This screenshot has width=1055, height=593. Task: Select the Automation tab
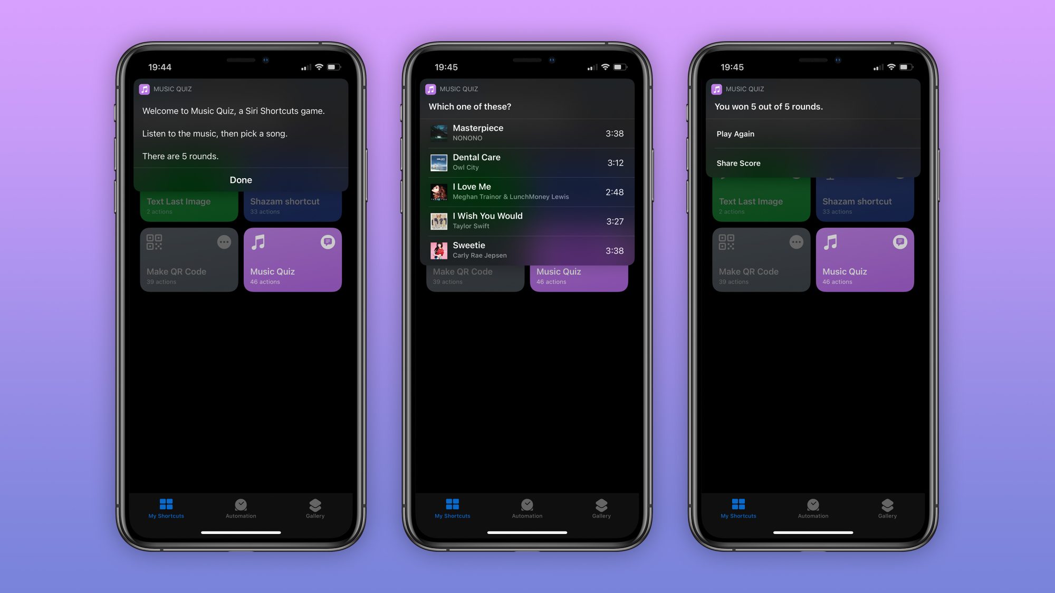pyautogui.click(x=241, y=508)
